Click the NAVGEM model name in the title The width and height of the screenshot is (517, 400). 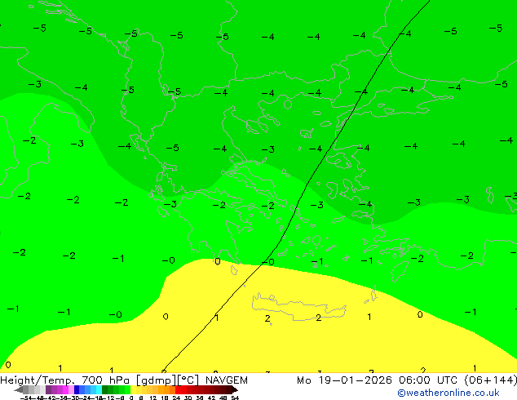point(227,380)
